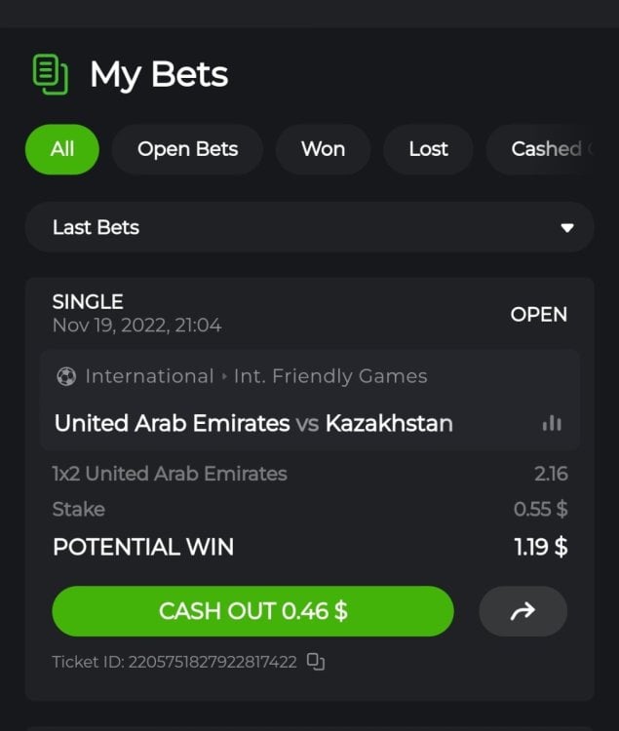Click the Int. Friendly Games league link
The width and height of the screenshot is (619, 731).
[x=330, y=376]
